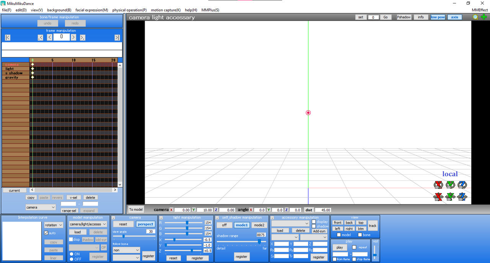Open the motion capture(K) menu
Screen dimensions: 490x263
[x=166, y=10]
